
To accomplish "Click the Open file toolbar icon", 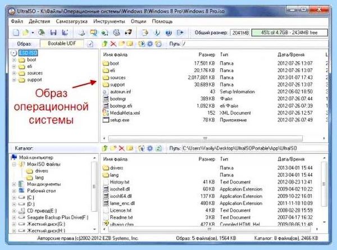I will pos(26,33).
